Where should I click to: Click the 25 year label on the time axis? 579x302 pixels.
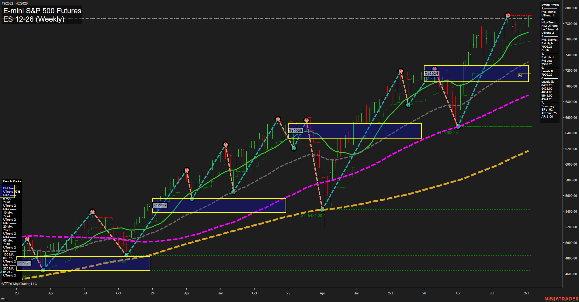[288, 293]
